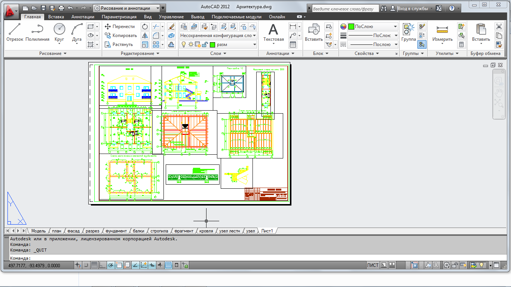Image resolution: width=511 pixels, height=287 pixels.
Task: Switch to the кровля layout tab
Action: [x=206, y=231]
